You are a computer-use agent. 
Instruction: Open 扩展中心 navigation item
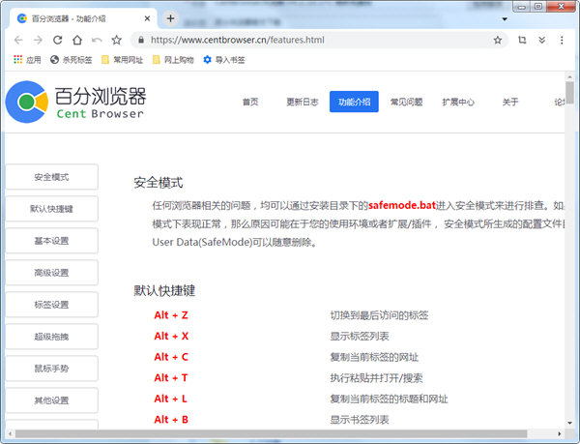pos(458,102)
